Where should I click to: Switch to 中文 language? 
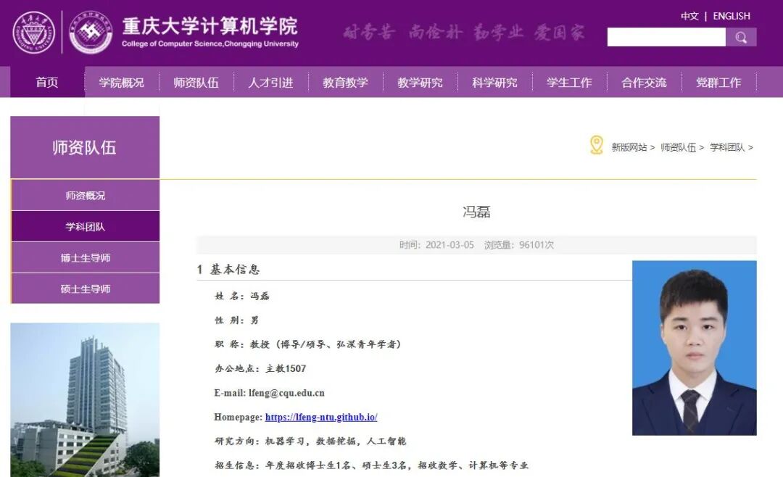pos(689,16)
